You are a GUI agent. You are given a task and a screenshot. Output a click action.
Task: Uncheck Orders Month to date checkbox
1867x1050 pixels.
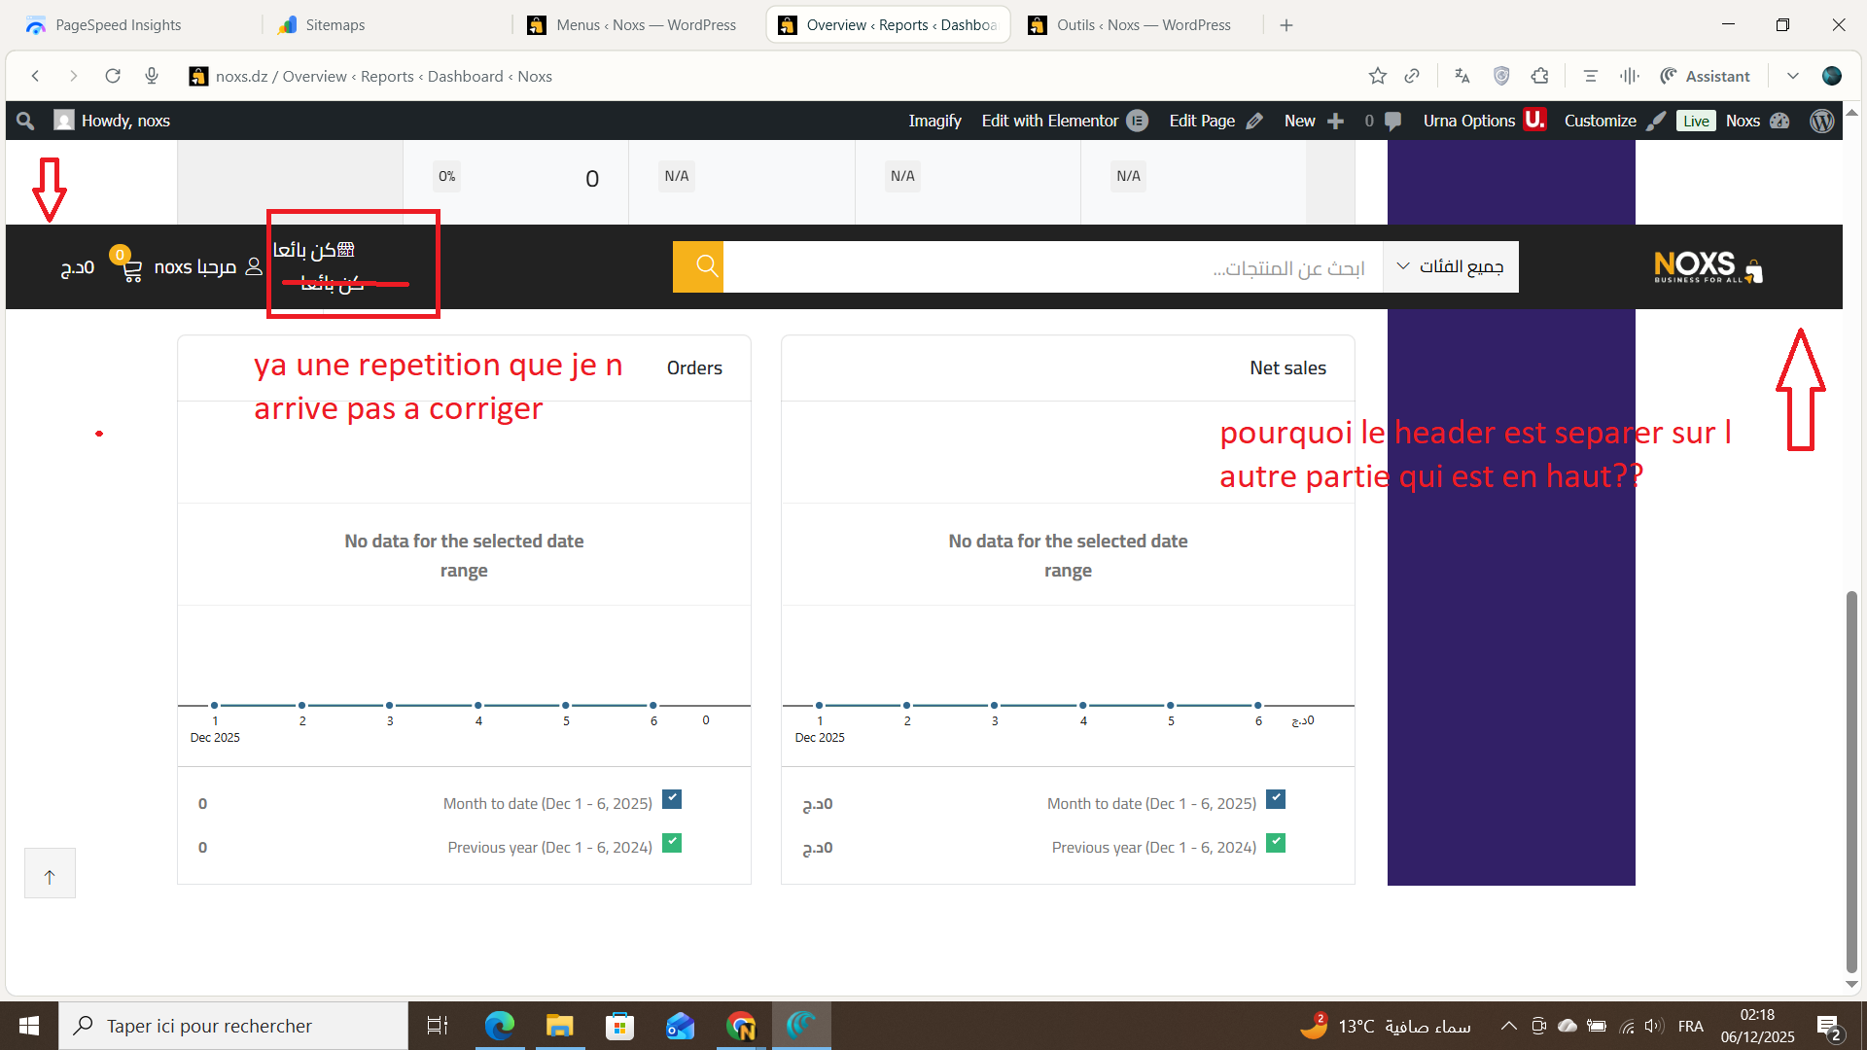[672, 799]
